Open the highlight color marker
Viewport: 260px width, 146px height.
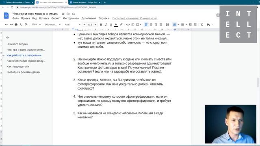click(121, 25)
